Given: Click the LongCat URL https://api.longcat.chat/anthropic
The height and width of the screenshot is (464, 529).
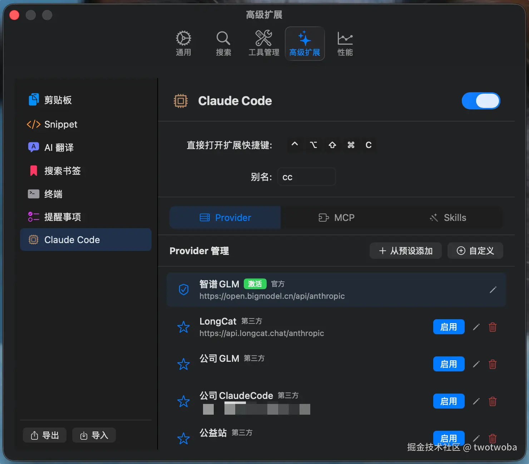Looking at the screenshot, I should coord(262,333).
